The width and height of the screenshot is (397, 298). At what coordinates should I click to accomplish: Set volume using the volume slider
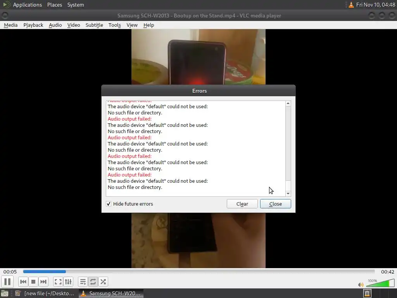(x=381, y=283)
